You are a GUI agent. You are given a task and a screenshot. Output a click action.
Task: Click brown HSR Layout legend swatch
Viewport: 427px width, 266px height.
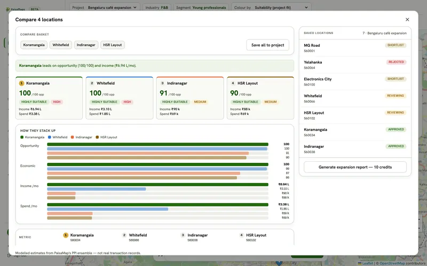97,137
